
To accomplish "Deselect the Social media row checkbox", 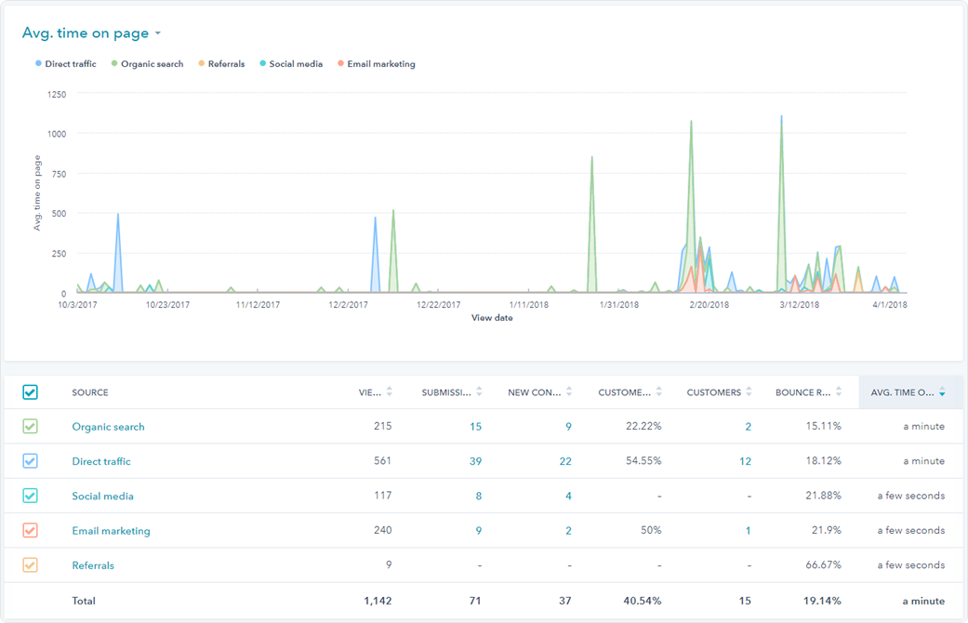I will (30, 496).
